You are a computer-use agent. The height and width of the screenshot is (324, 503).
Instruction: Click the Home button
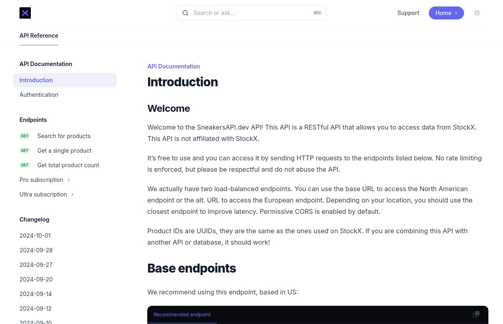446,13
